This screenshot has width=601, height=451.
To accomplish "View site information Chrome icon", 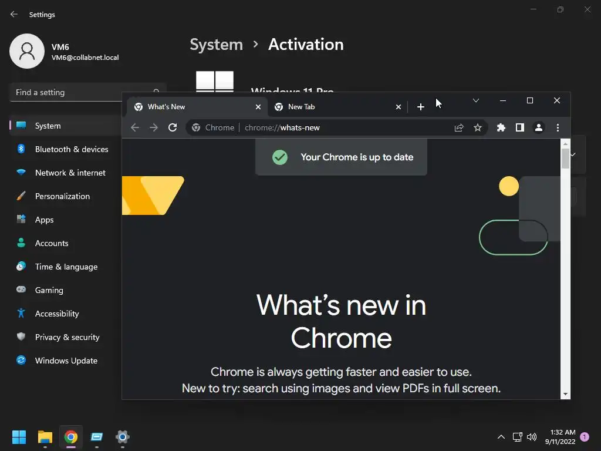I will click(196, 127).
